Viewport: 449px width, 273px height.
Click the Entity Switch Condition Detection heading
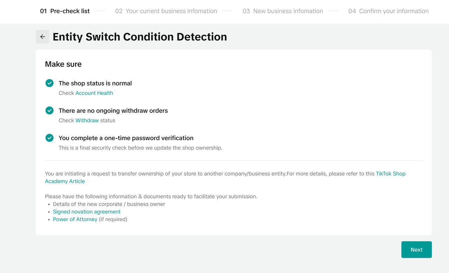pyautogui.click(x=140, y=37)
